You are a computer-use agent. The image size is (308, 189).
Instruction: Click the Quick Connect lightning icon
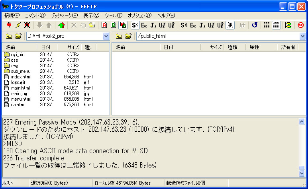pyautogui.click(x=18, y=25)
